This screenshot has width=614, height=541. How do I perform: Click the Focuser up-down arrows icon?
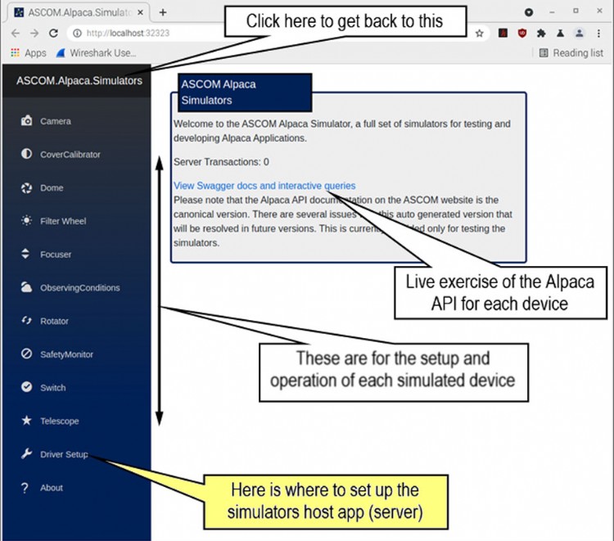(x=25, y=254)
